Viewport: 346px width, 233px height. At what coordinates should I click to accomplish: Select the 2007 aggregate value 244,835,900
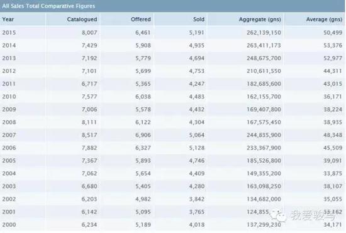264,135
